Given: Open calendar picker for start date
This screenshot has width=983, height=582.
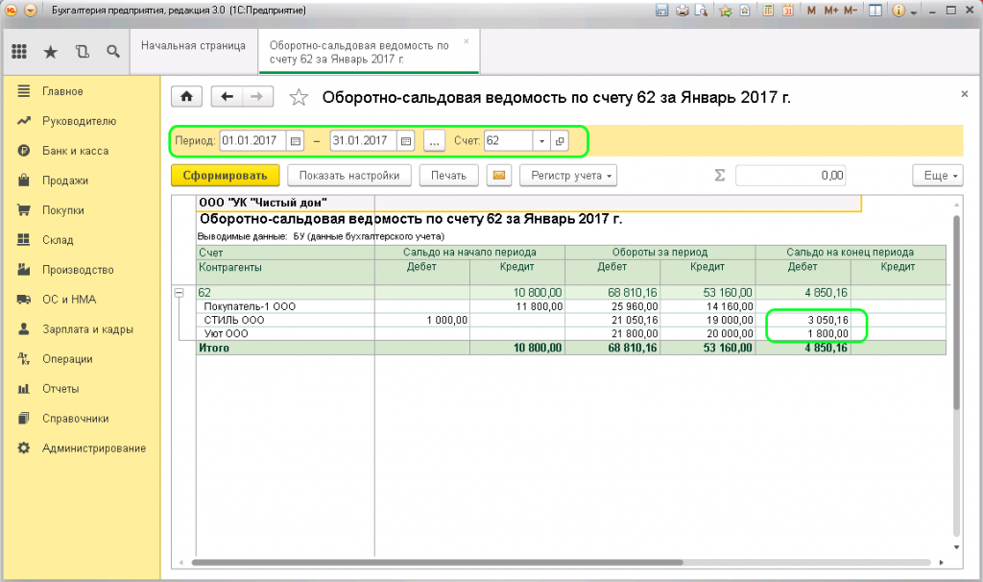Looking at the screenshot, I should click(296, 141).
